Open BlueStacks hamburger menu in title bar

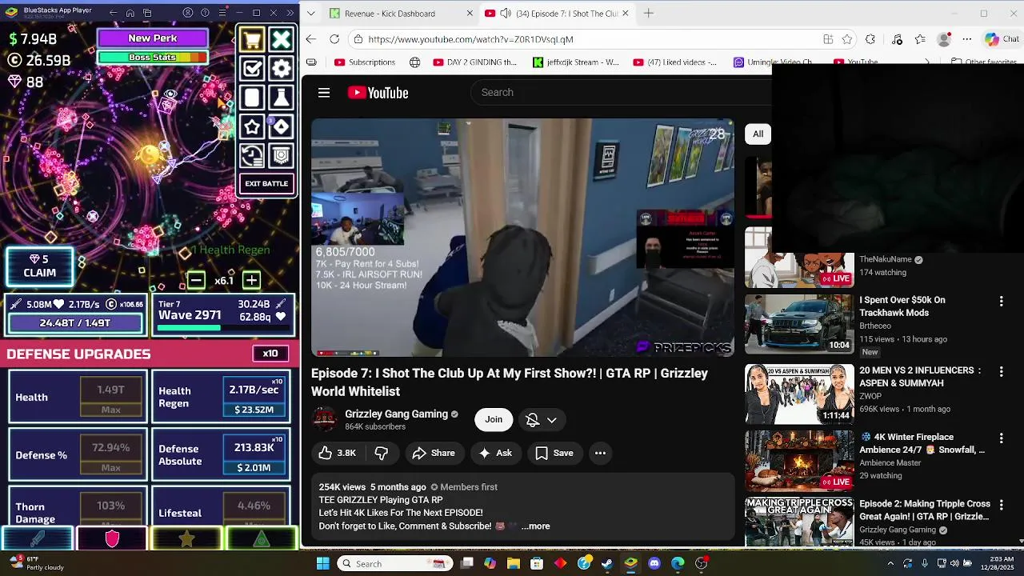click(x=222, y=13)
